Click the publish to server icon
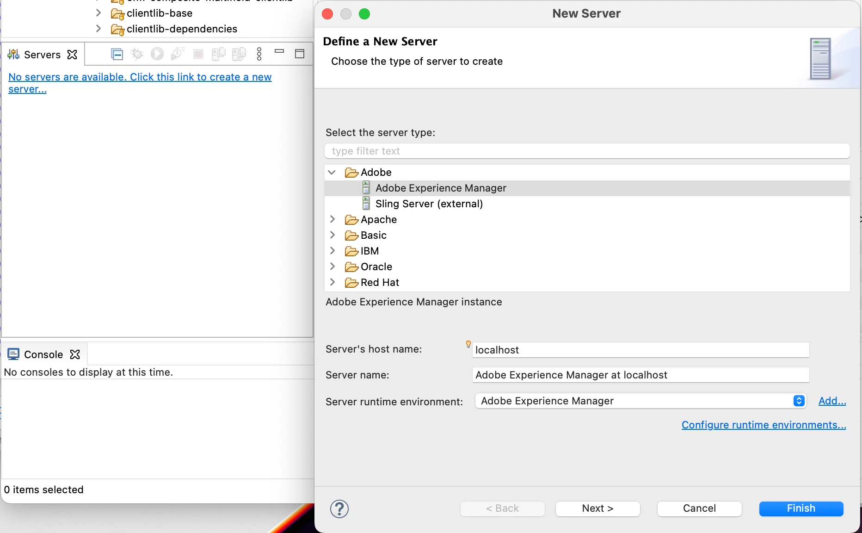 tap(218, 54)
